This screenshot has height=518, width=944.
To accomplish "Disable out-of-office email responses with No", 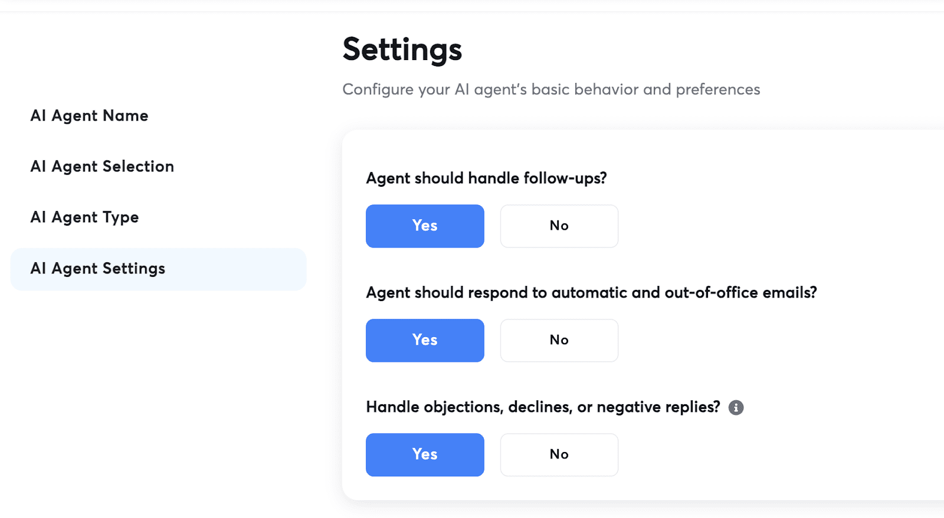I will point(559,340).
